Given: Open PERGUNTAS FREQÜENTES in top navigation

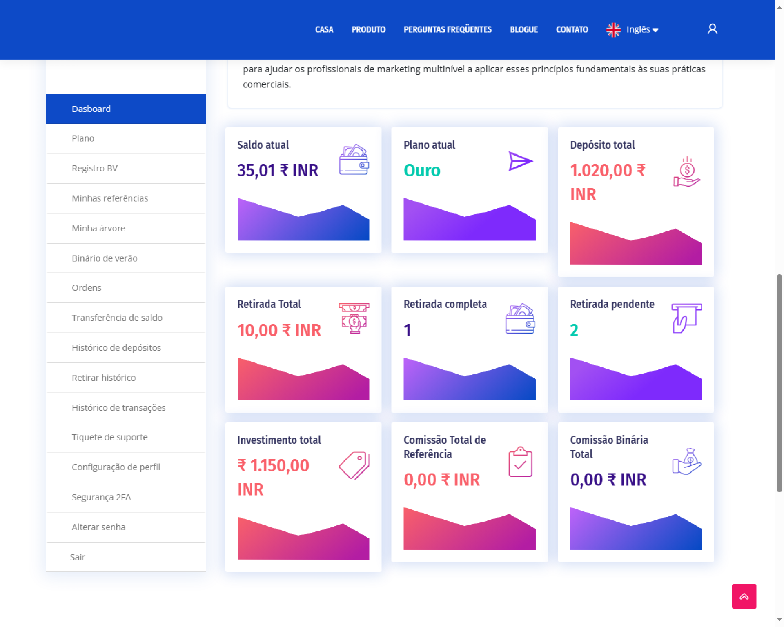Looking at the screenshot, I should pyautogui.click(x=448, y=29).
